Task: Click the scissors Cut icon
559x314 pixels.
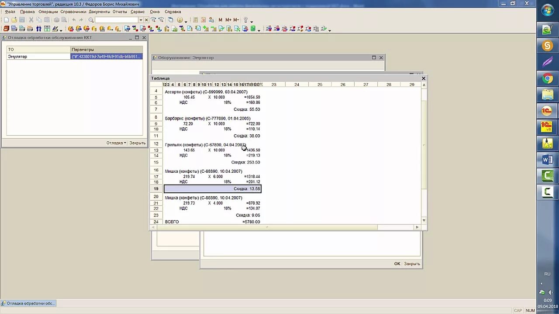Action: (x=31, y=20)
